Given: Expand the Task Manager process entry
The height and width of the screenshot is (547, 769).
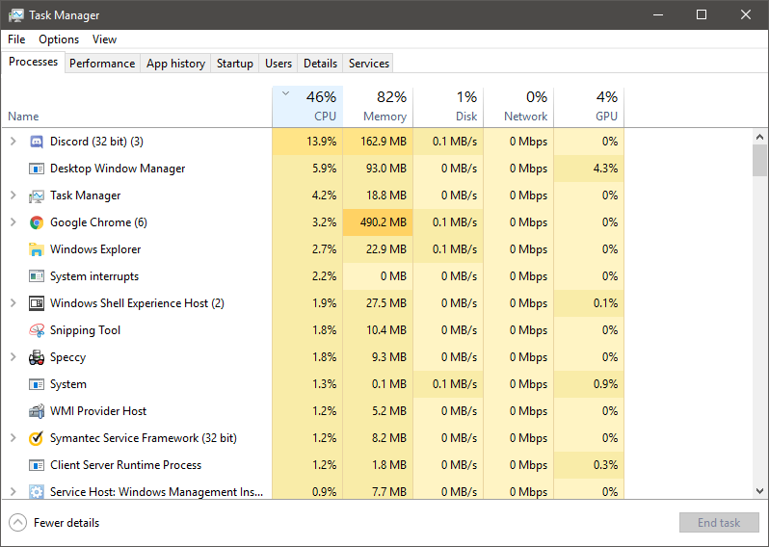Looking at the screenshot, I should pos(13,195).
